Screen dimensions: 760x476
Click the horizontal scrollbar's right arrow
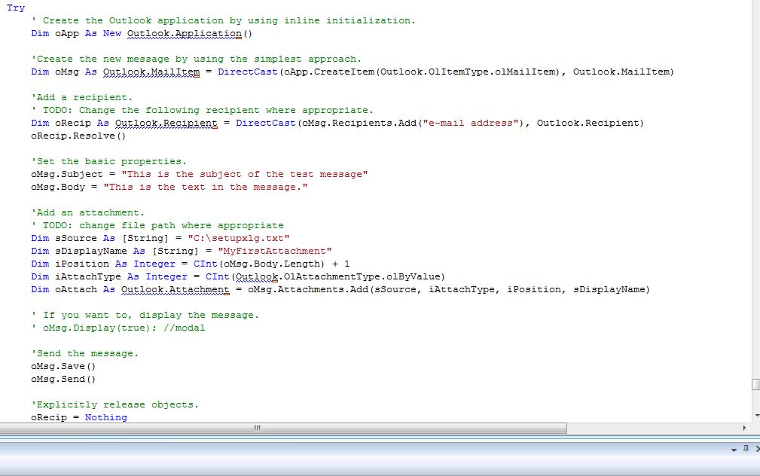coord(744,428)
